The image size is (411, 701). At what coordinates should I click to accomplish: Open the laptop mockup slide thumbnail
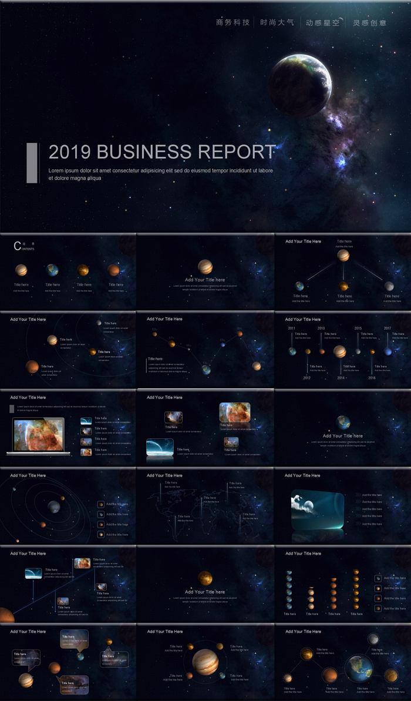tap(68, 428)
